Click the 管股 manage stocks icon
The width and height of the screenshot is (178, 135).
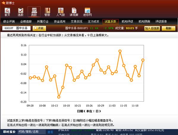coord(47,12)
